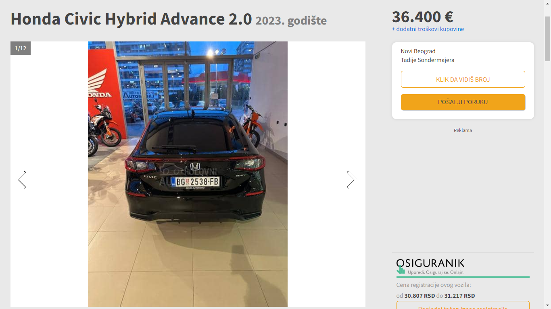This screenshot has height=309, width=551.
Task: Click the Reklama ad label
Action: click(x=463, y=130)
